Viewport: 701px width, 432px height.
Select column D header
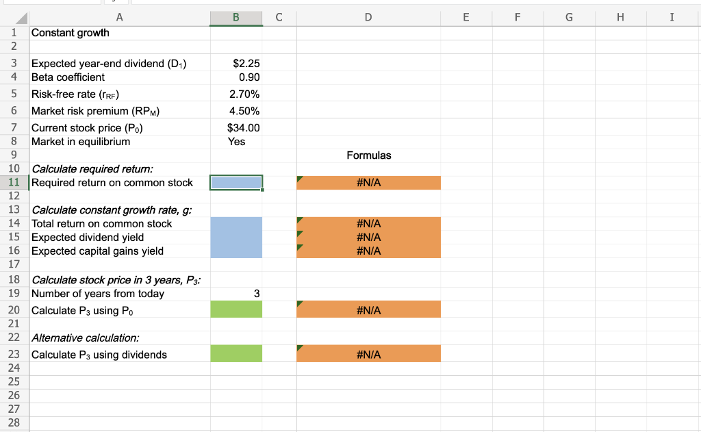368,17
